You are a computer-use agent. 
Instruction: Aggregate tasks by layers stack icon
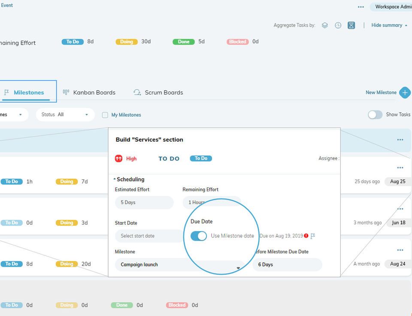point(325,25)
